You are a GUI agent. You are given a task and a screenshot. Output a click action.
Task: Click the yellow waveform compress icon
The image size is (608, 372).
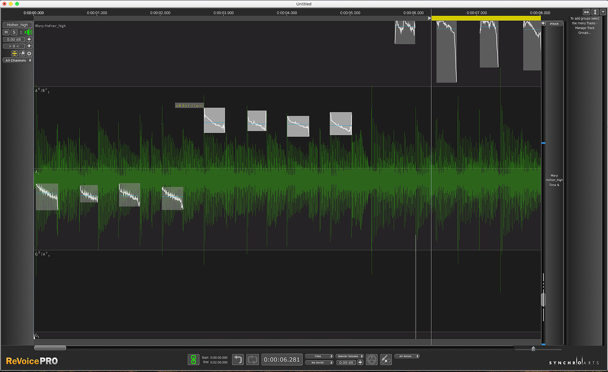pyautogui.click(x=15, y=53)
